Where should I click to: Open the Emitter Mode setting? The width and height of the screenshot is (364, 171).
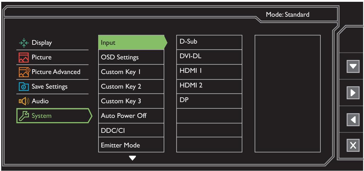(131, 145)
